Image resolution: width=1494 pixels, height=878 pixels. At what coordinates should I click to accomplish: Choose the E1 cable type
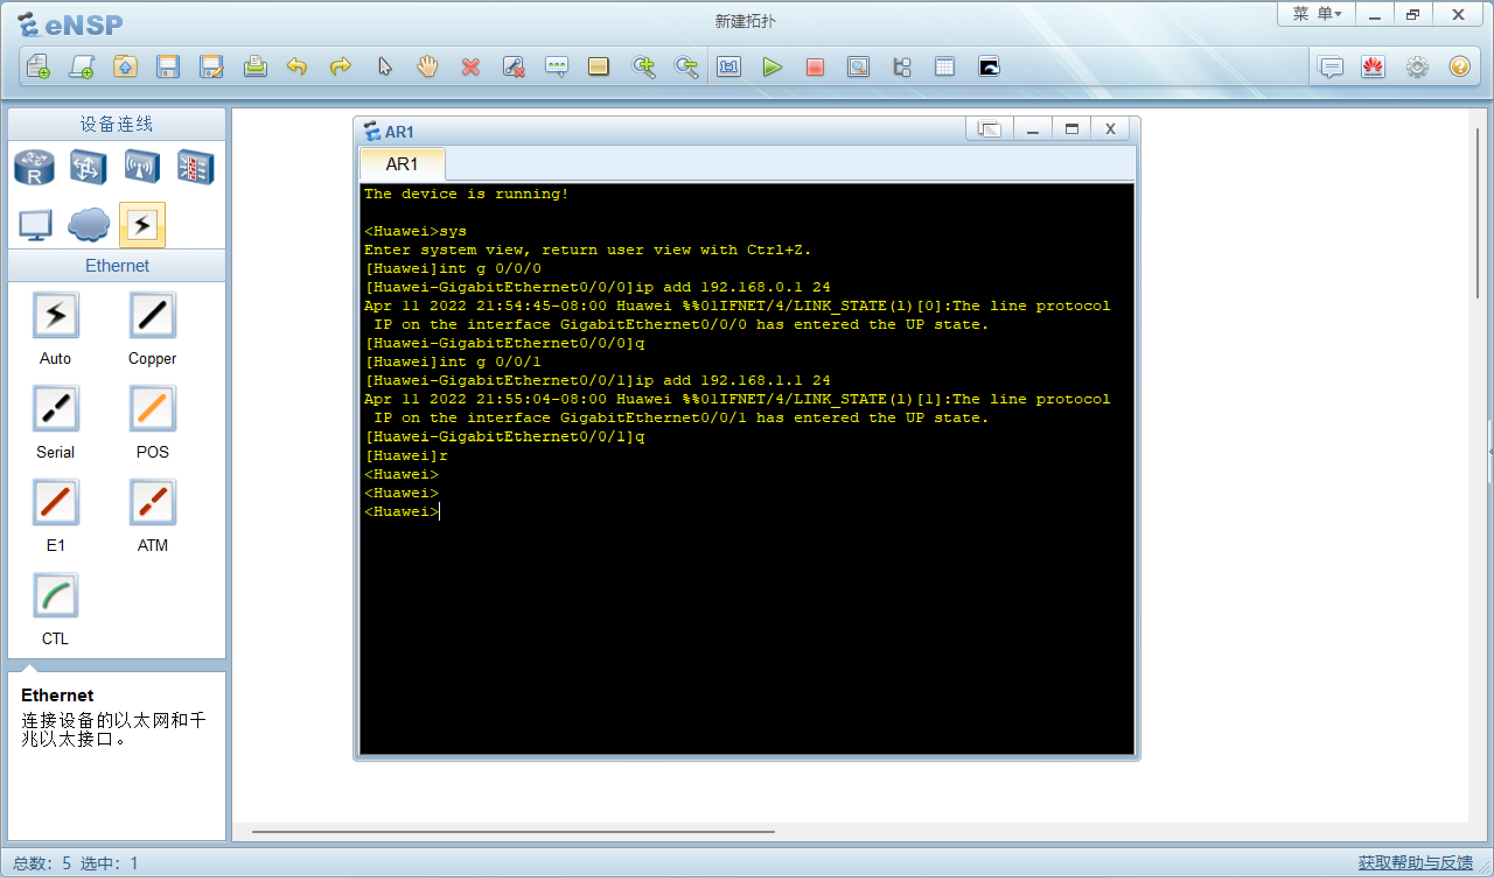click(x=55, y=503)
